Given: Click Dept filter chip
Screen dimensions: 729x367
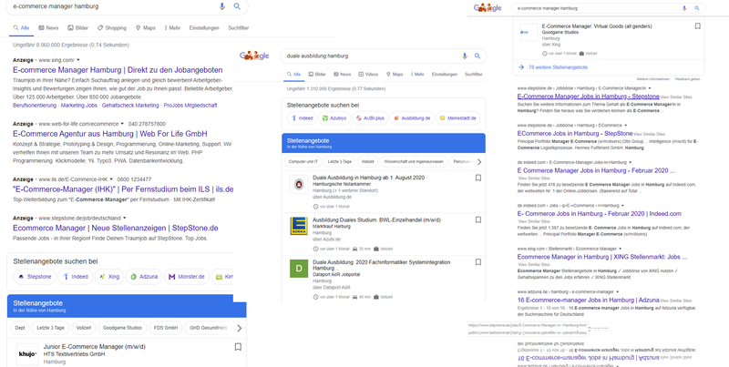Looking at the screenshot, I should (x=19, y=328).
